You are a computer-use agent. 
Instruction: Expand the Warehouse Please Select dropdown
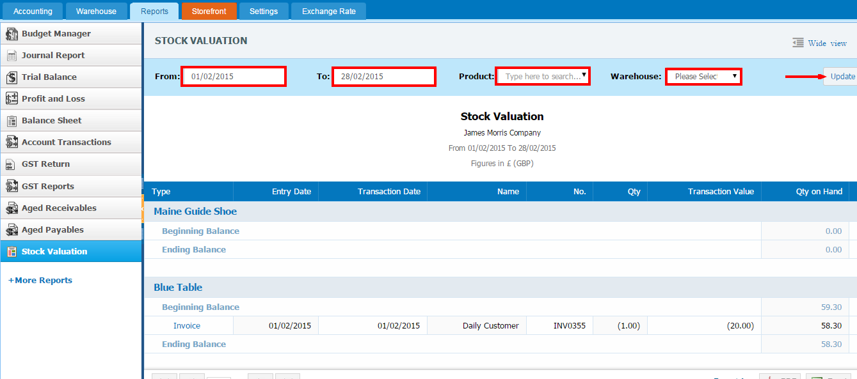[703, 76]
